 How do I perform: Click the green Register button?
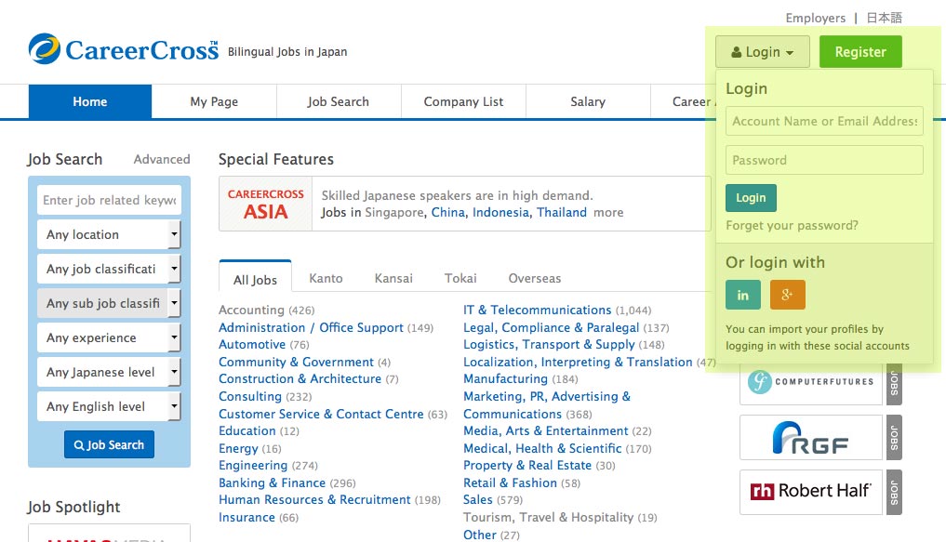(x=860, y=52)
